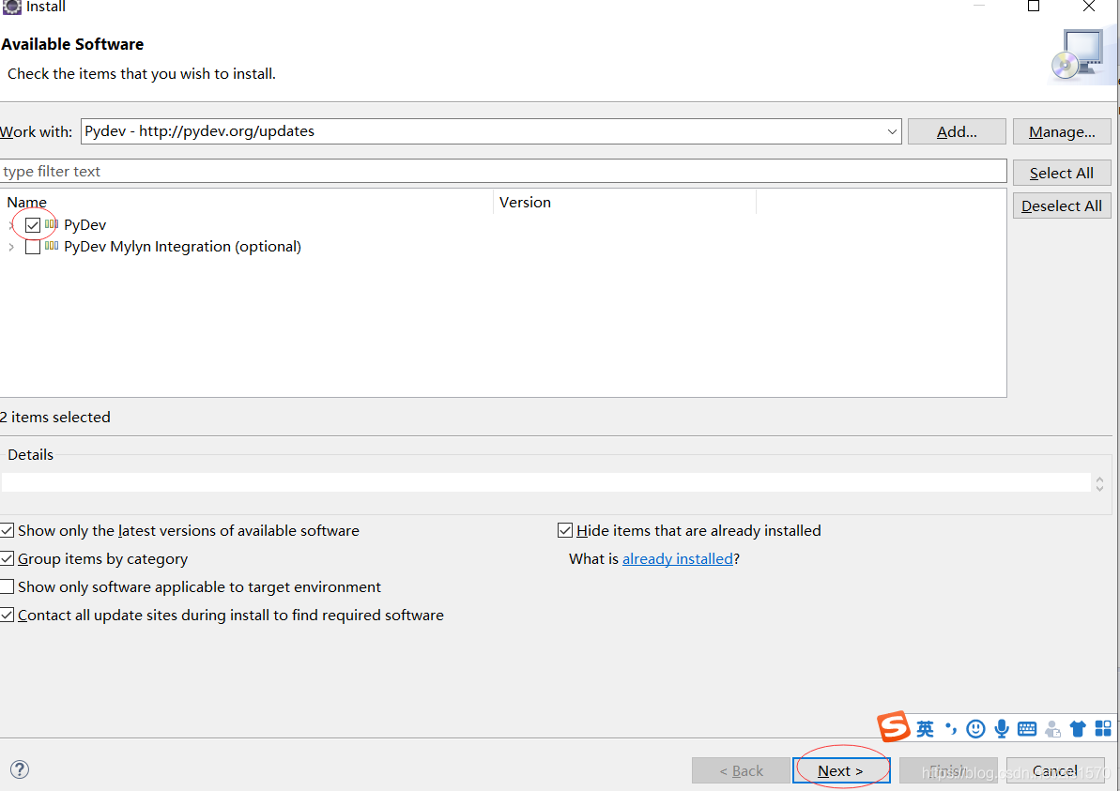Click the Deselect All button
The height and width of the screenshot is (791, 1120).
(x=1062, y=205)
